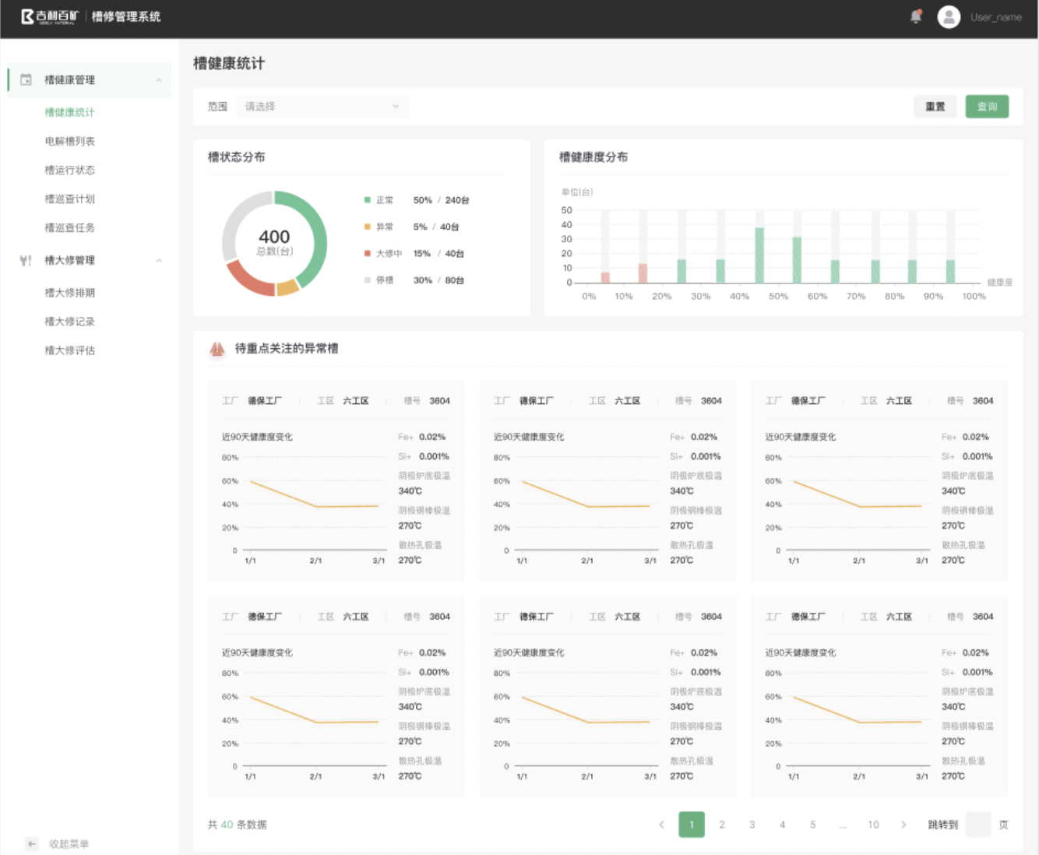
Task: Jump to page 3 in pagination
Action: pyautogui.click(x=752, y=825)
